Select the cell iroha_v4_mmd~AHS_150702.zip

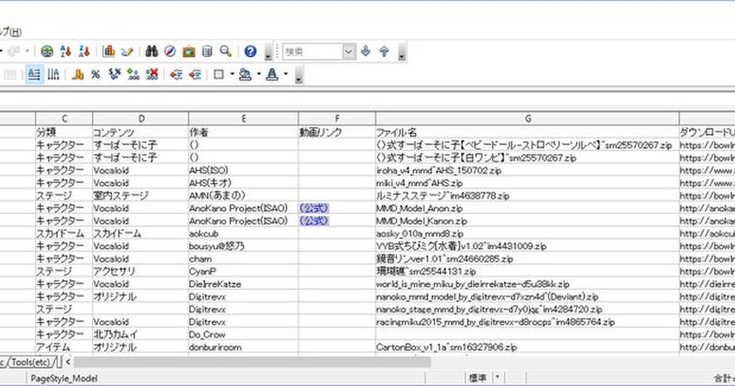click(x=527, y=170)
